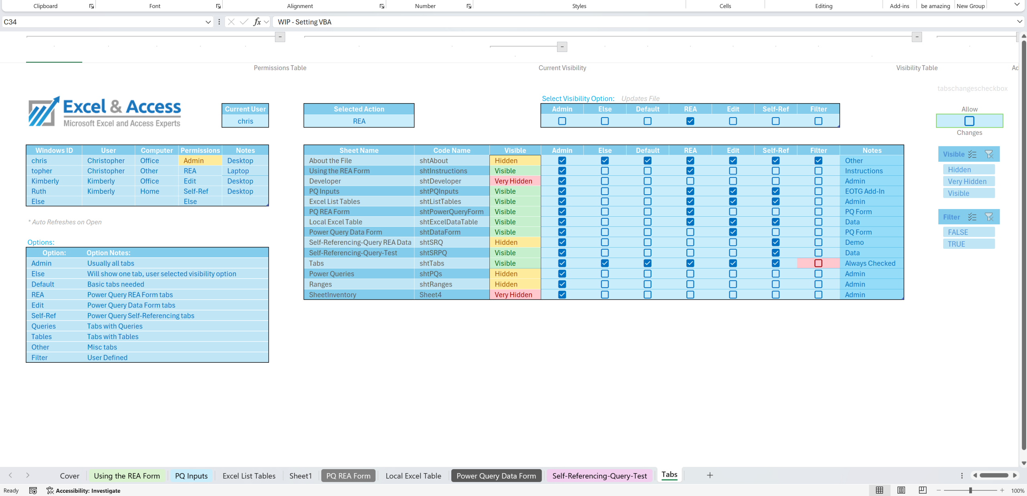This screenshot has width=1027, height=496.
Task: Switch to Page Layout view
Action: point(901,490)
